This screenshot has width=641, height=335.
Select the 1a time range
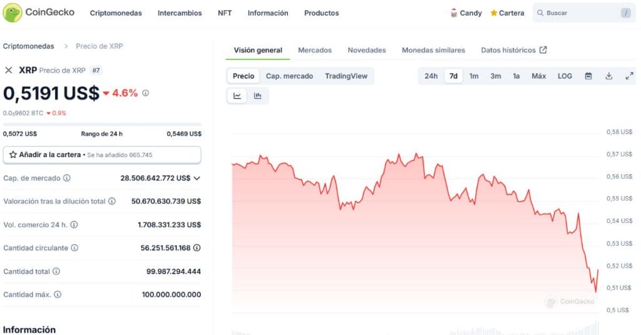point(516,76)
